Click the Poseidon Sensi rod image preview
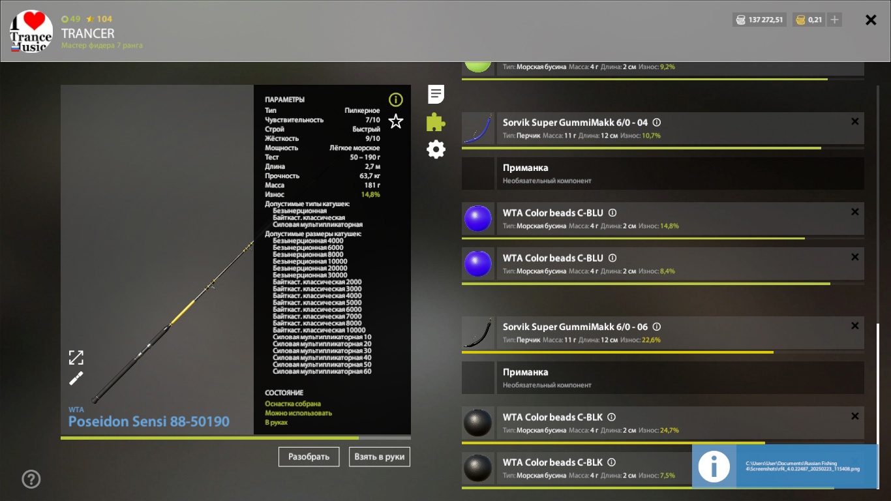Viewport: 891px width, 501px height. pyautogui.click(x=157, y=260)
